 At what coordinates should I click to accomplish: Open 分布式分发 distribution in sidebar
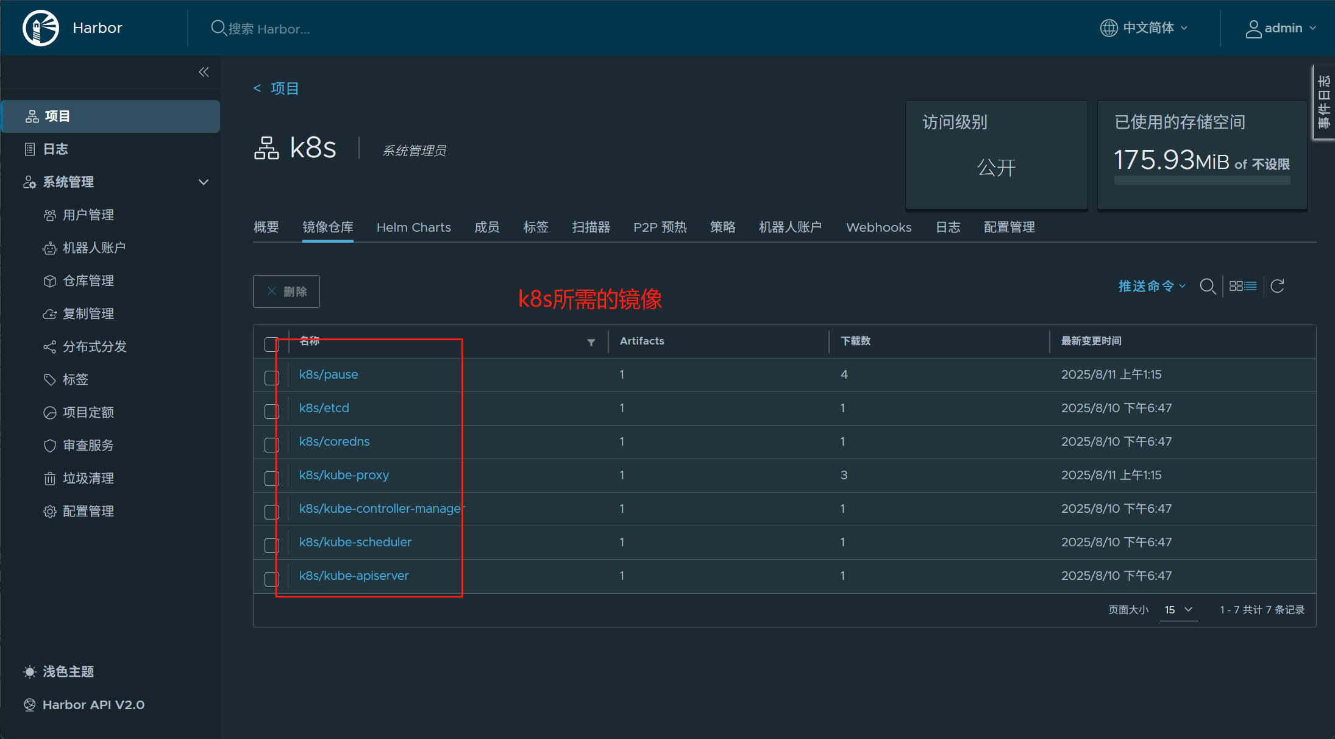pyautogui.click(x=94, y=346)
